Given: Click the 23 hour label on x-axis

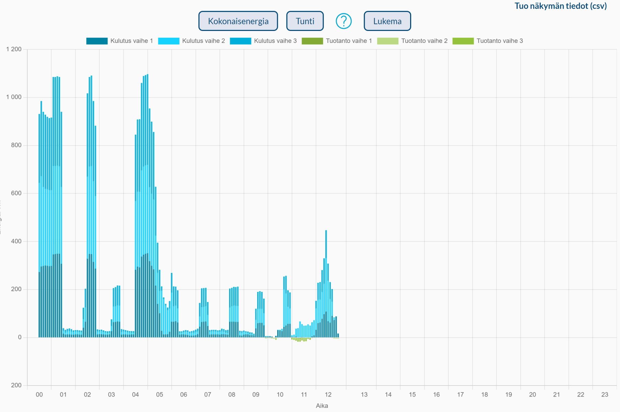Looking at the screenshot, I should (x=605, y=394).
